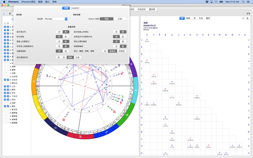The height and width of the screenshot is (158, 253).
Task: Click the larger font size A button
Action: 248,18
